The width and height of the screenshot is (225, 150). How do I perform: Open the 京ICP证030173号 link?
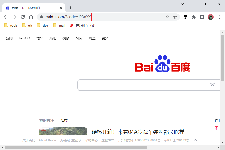pos(176,140)
